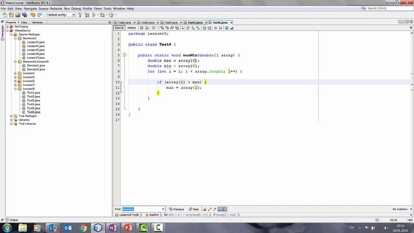Click the Save All toolbar icon
Image resolution: width=414 pixels, height=233 pixels.
25,15
